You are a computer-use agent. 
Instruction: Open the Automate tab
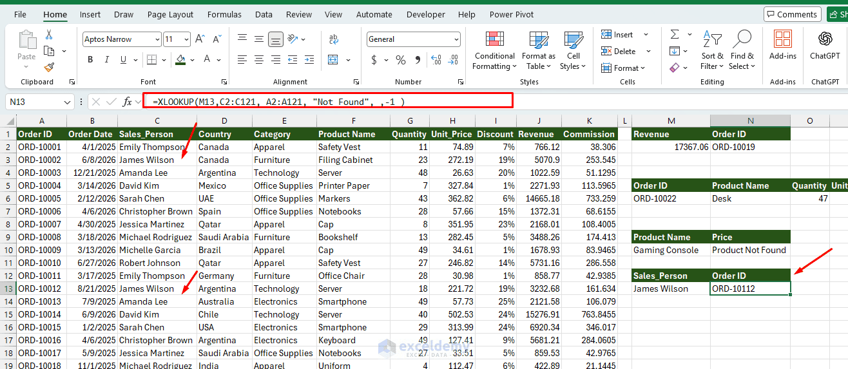pos(374,14)
